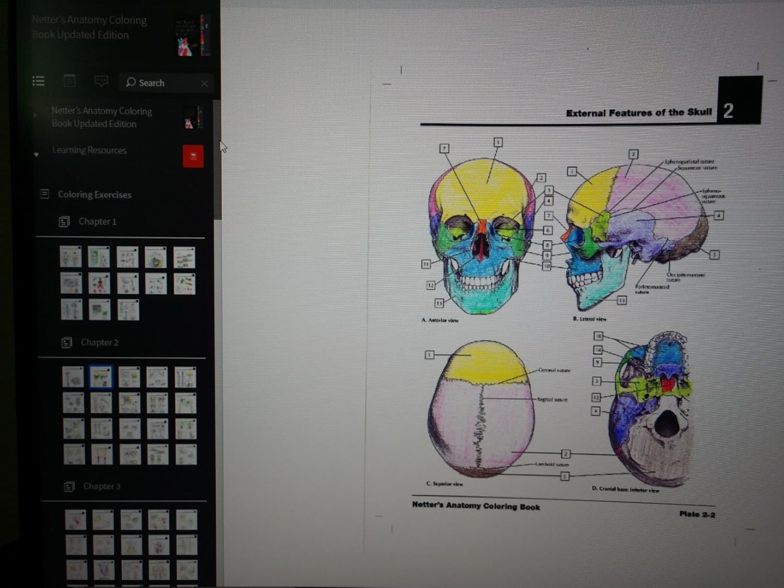Click the Chapter 1 pages icon
784x588 pixels.
(64, 222)
